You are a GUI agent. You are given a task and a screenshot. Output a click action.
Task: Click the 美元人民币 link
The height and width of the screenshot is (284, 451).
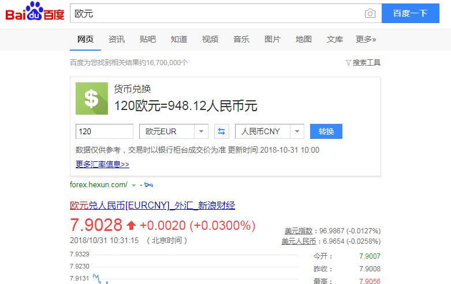299,241
